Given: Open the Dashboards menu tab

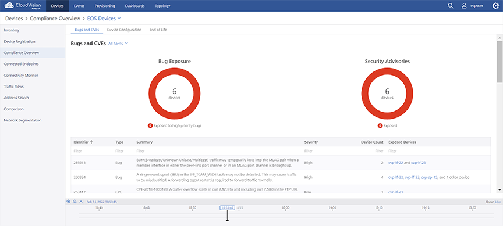Looking at the screenshot, I should pyautogui.click(x=134, y=6).
